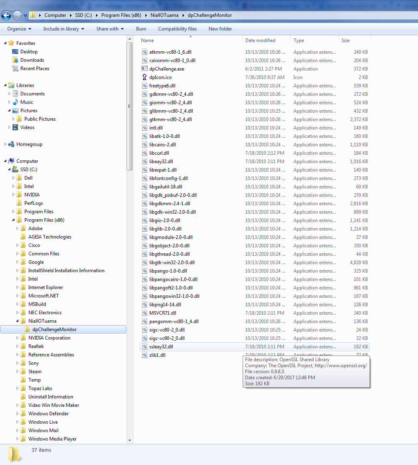Expand the NVIDIA Corporation folder node
This screenshot has width=418, height=465.
[17, 338]
